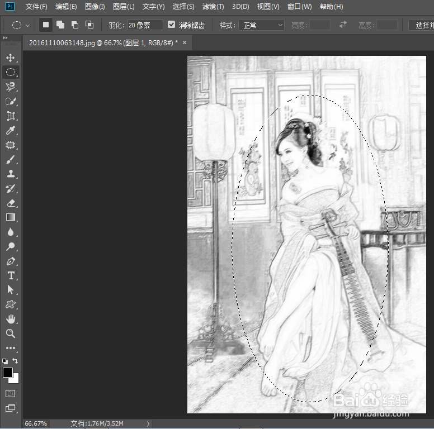Click the 文档:1.76M/3.52M status text
434x429 pixels.
tap(97, 423)
